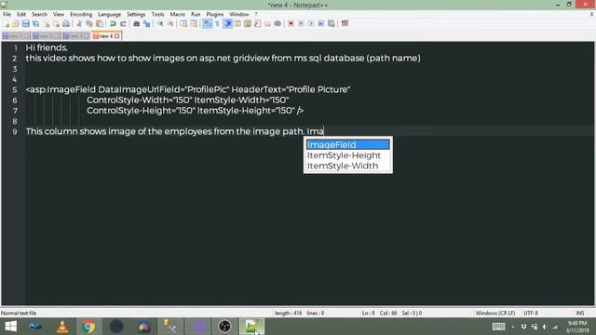Click the Save All toolbar icon

pyautogui.click(x=35, y=24)
